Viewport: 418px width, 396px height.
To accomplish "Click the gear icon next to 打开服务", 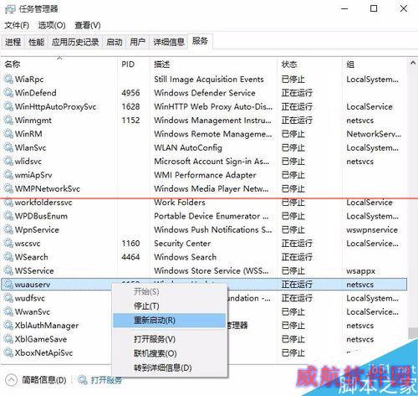I will pyautogui.click(x=83, y=380).
